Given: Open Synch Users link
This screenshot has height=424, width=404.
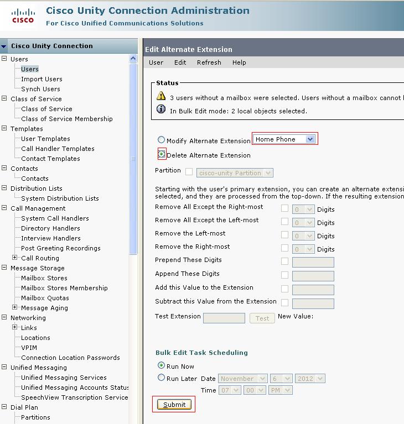Looking at the screenshot, I should [40, 89].
